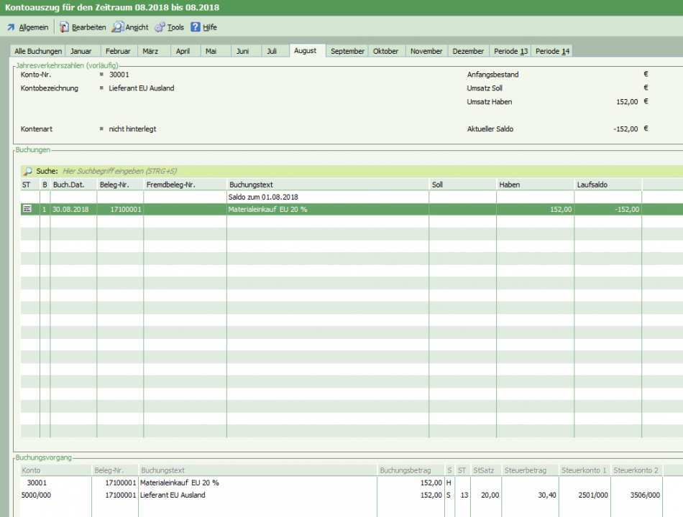Click the Allgemein arrow icon
Screen dimensions: 683x517
point(11,27)
